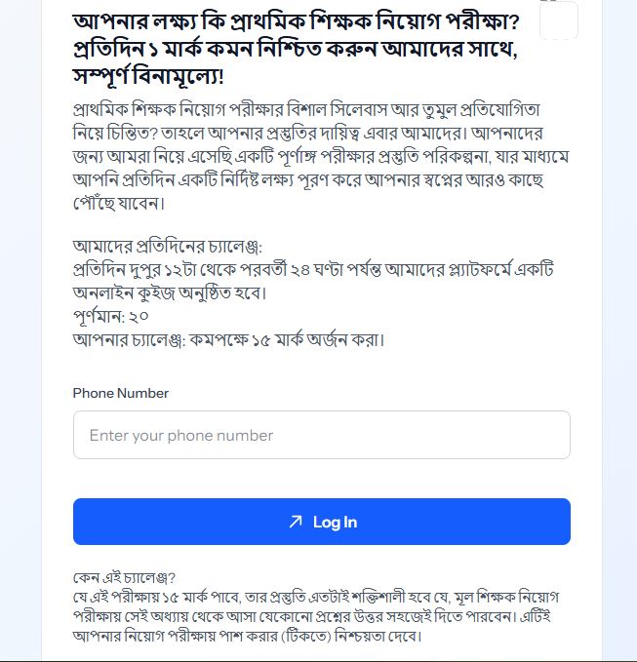Focus the phone number input field
This screenshot has width=637, height=662.
pos(321,435)
